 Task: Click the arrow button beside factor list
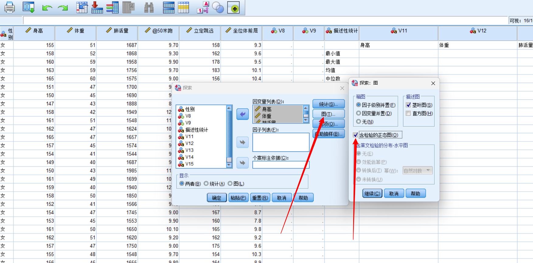(x=242, y=142)
